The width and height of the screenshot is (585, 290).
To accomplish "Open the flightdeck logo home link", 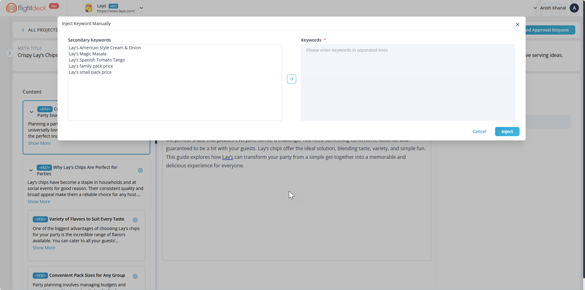I will [x=26, y=8].
